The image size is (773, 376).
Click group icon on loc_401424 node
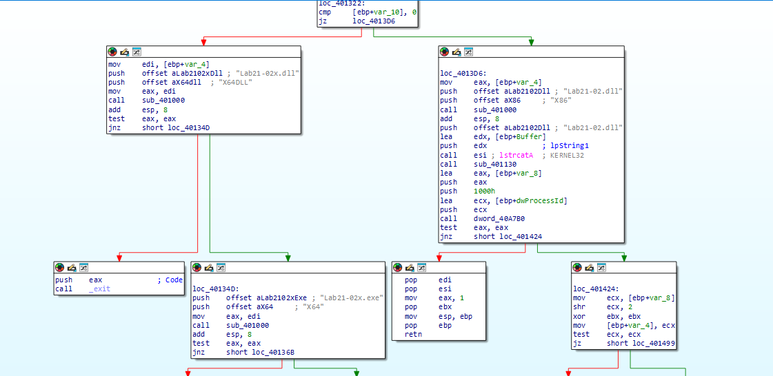coord(602,267)
